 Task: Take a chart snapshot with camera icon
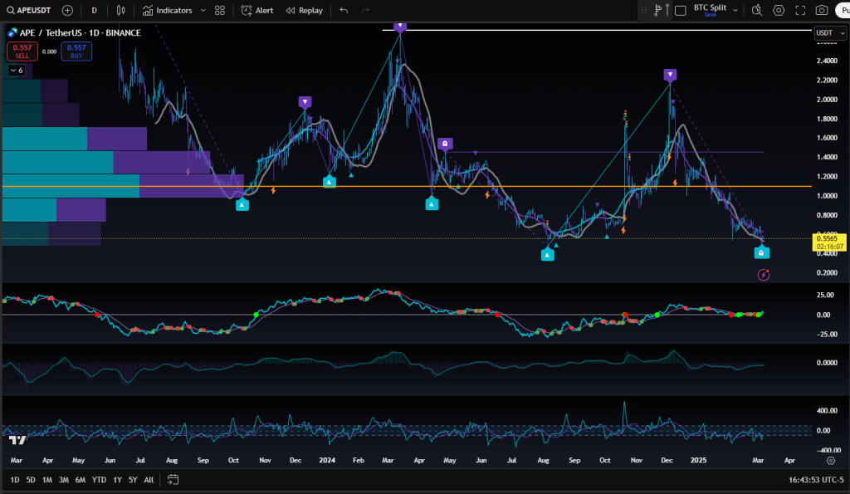[x=822, y=10]
